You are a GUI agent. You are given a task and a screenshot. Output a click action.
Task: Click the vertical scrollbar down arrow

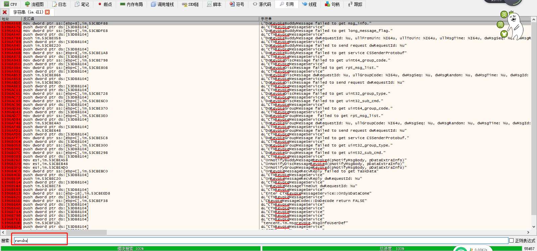534,227
